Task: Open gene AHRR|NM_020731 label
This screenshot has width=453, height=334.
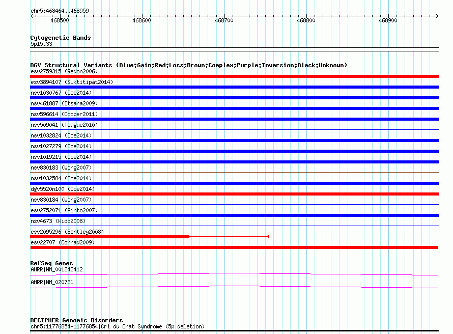Action: coord(52,282)
